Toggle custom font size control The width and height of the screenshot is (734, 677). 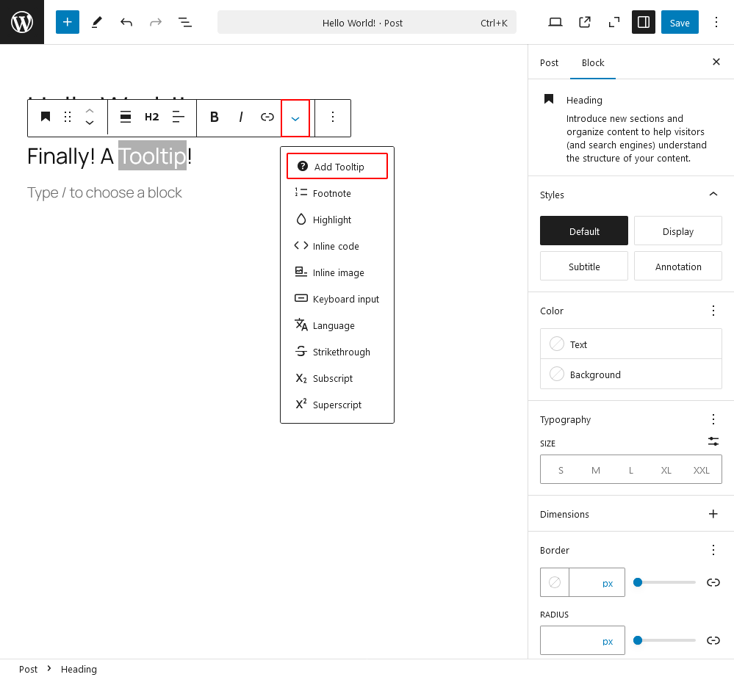pos(713,441)
